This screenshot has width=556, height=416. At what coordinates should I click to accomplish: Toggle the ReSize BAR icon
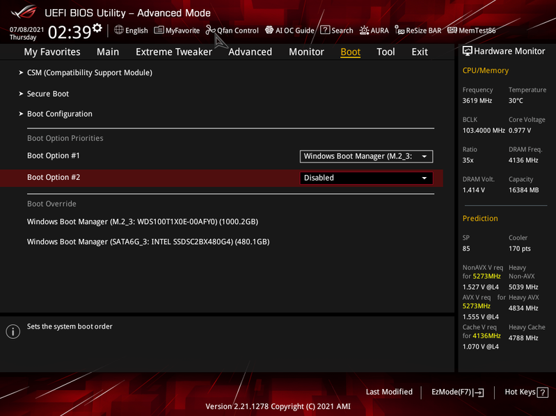click(399, 30)
